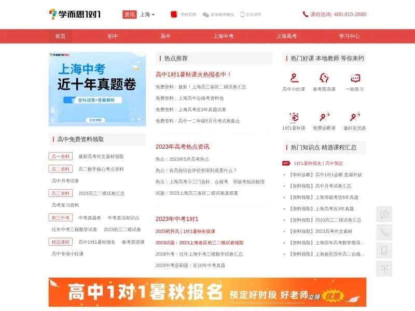Open the chat bubble floating sidebar button

point(384,214)
